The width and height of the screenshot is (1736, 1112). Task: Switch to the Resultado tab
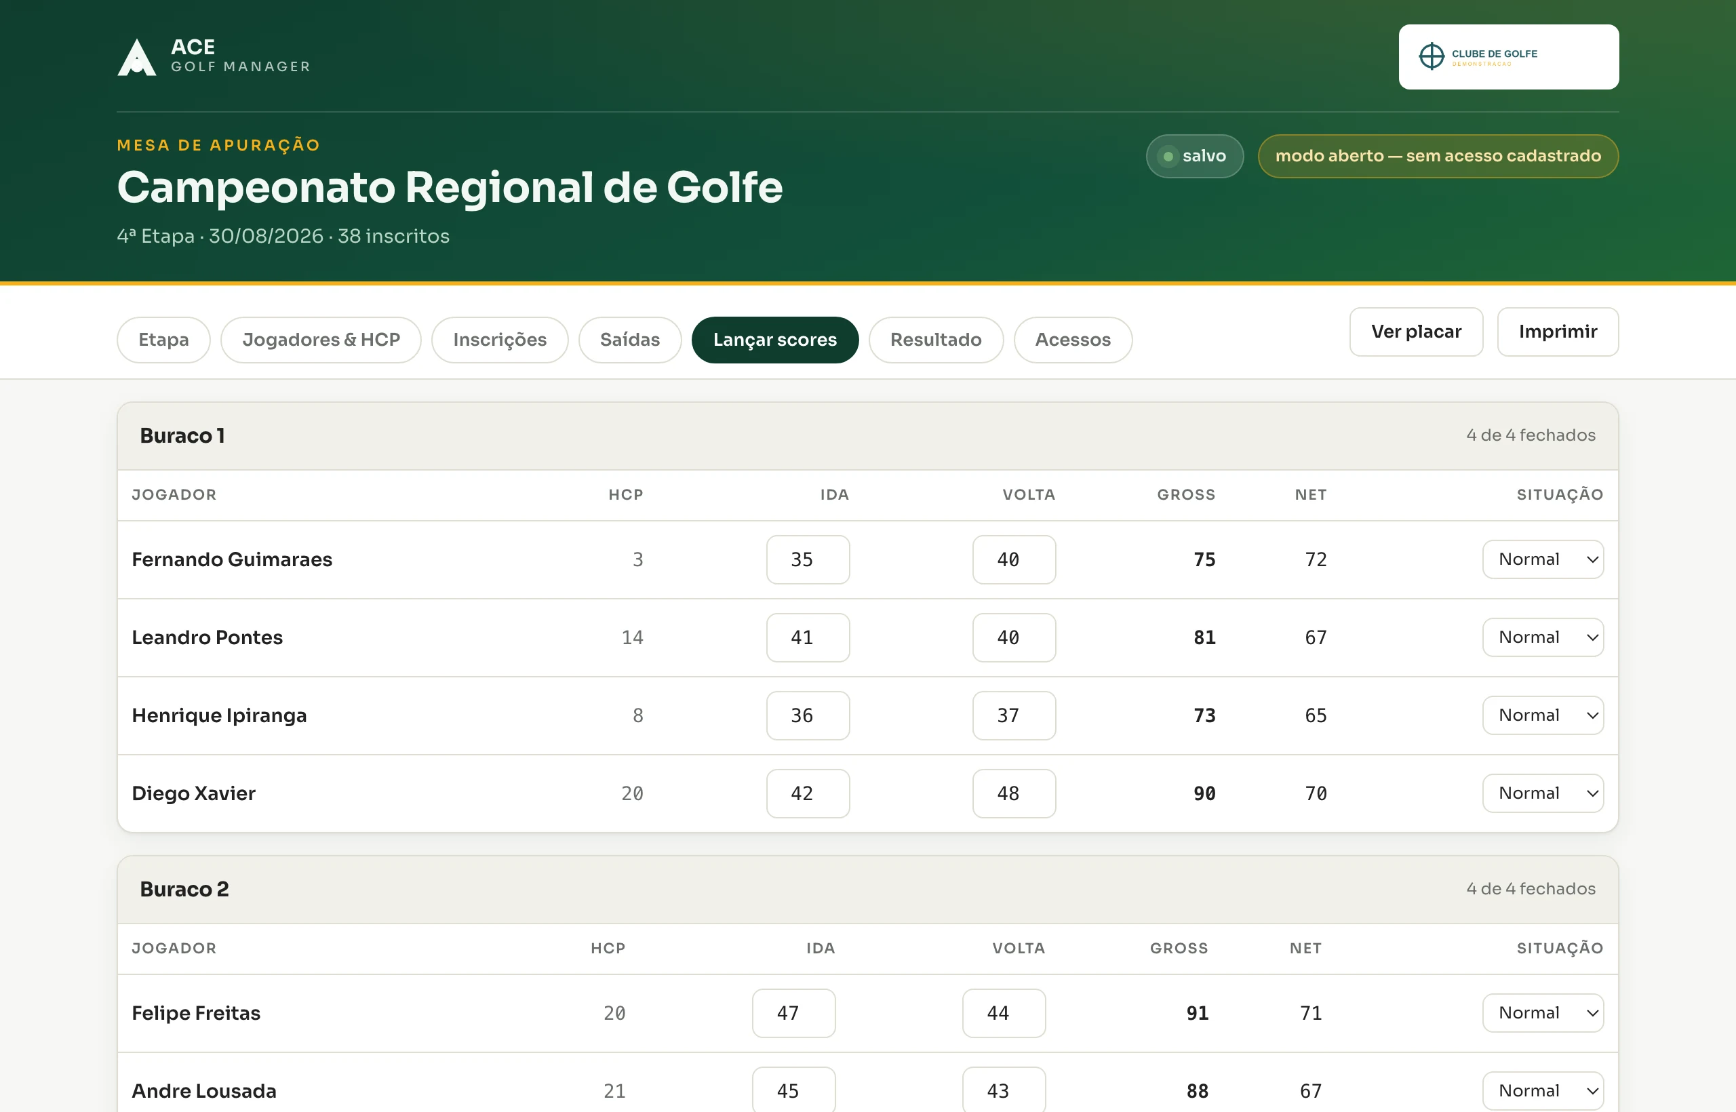936,340
